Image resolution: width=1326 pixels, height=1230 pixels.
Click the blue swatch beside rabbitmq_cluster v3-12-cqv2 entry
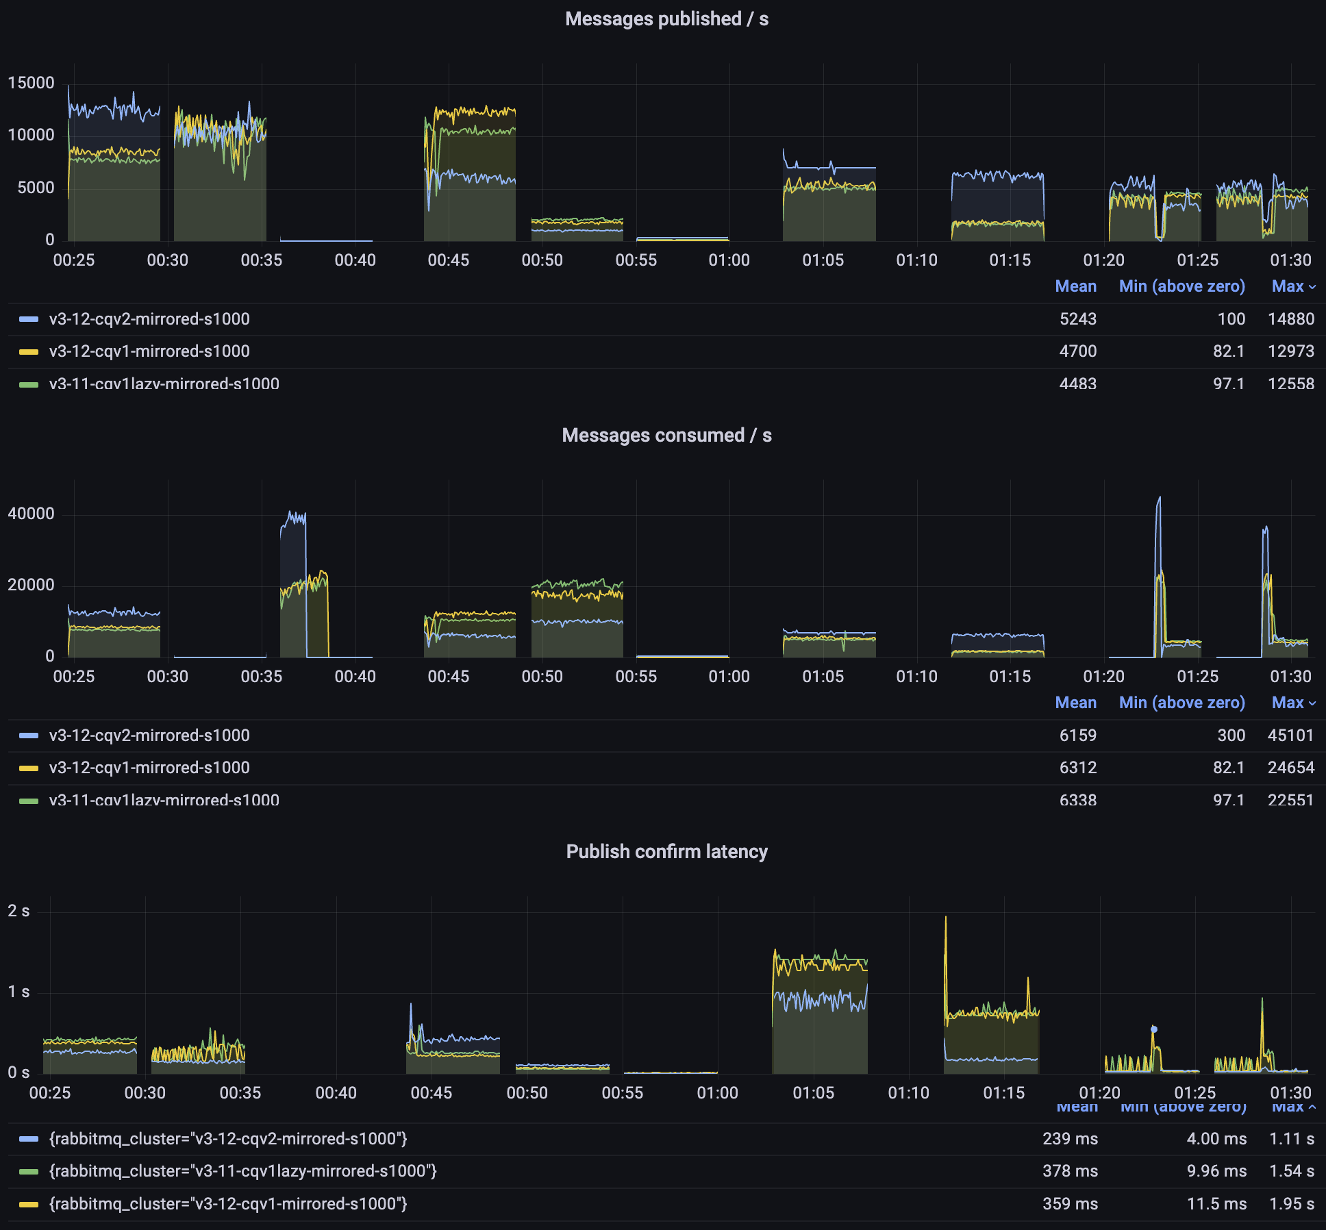tap(29, 1138)
